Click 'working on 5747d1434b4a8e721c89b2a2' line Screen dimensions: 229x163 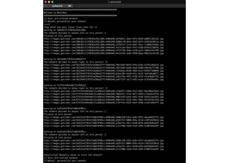[65, 85]
